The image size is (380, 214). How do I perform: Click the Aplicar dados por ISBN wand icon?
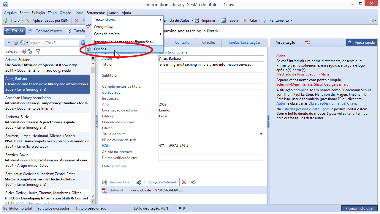click(28, 21)
